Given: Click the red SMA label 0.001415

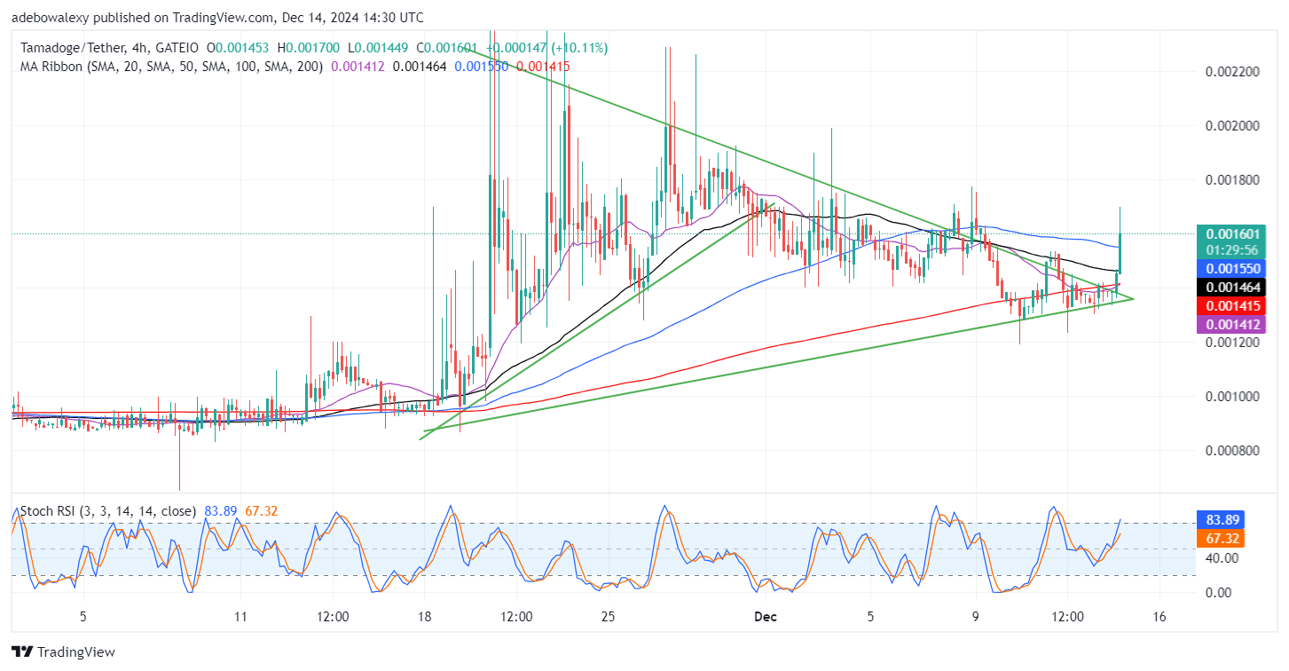Looking at the screenshot, I should pos(1231,306).
